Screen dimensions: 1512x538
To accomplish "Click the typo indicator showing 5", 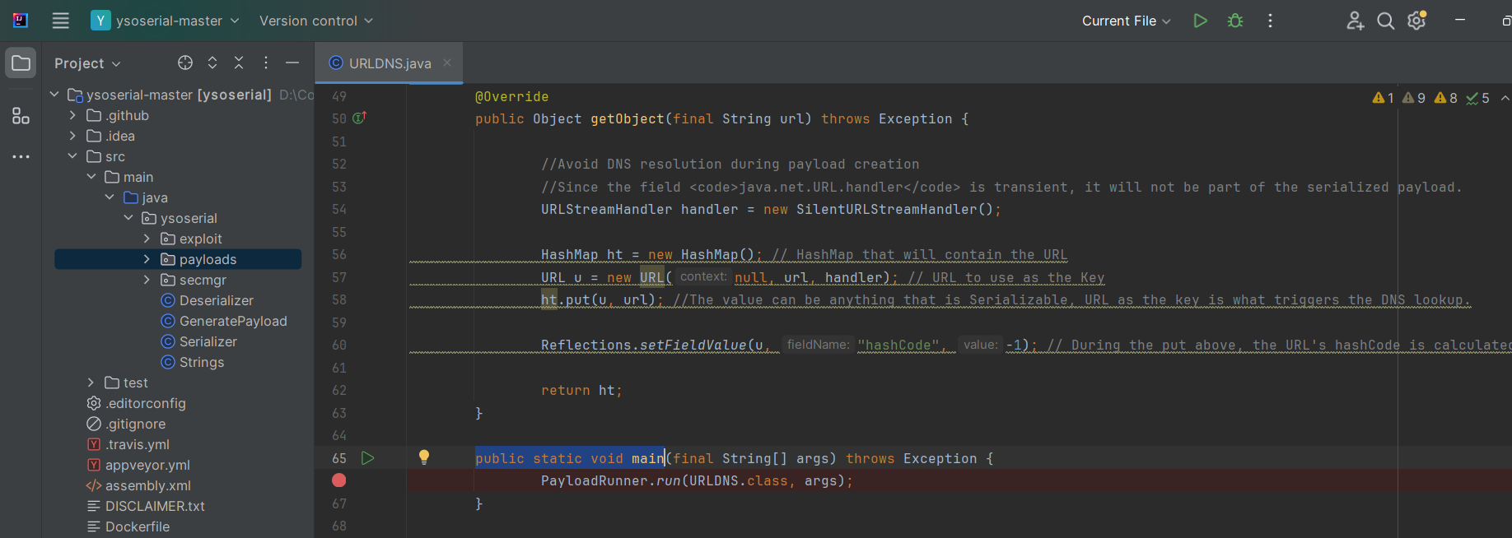I will click(1478, 98).
